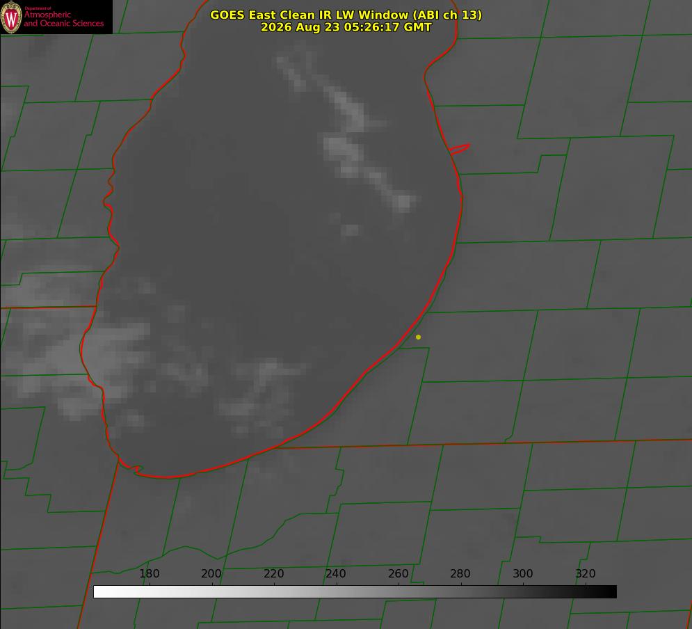Select the 220 colorbar tick label
The image size is (692, 629).
273,574
